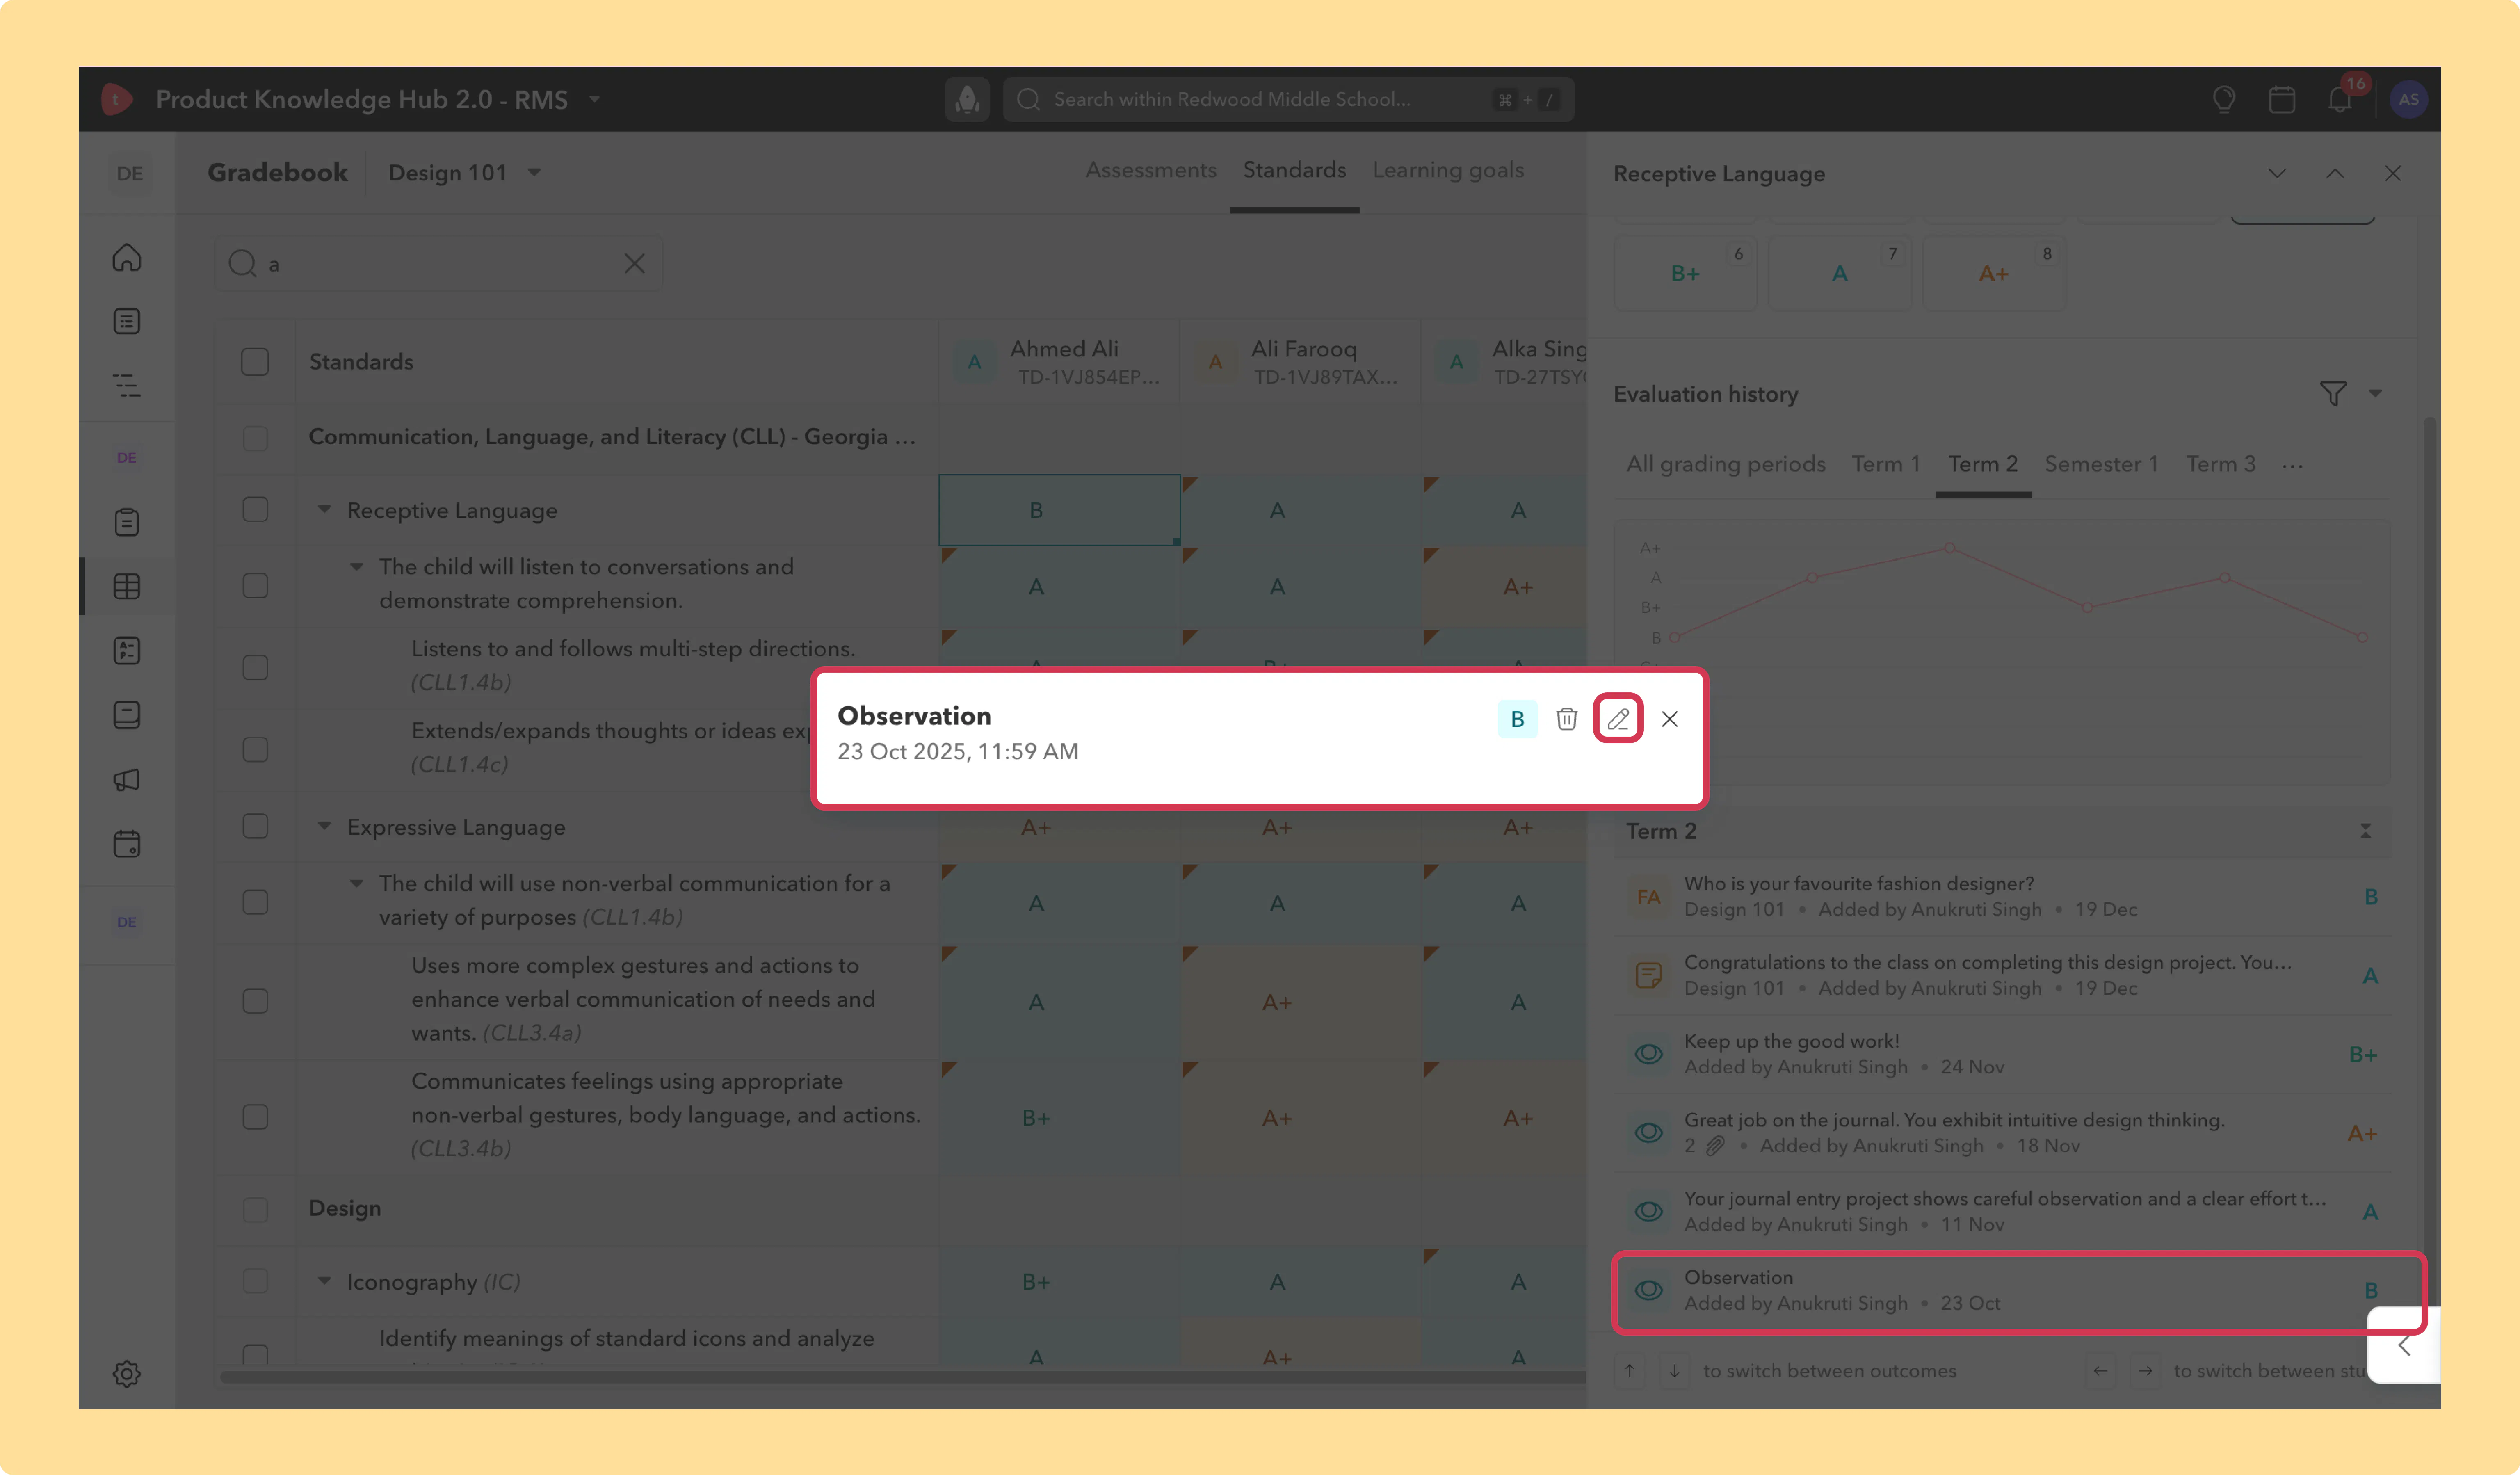Check the Iconography row checkbox
The height and width of the screenshot is (1475, 2520).
point(255,1281)
